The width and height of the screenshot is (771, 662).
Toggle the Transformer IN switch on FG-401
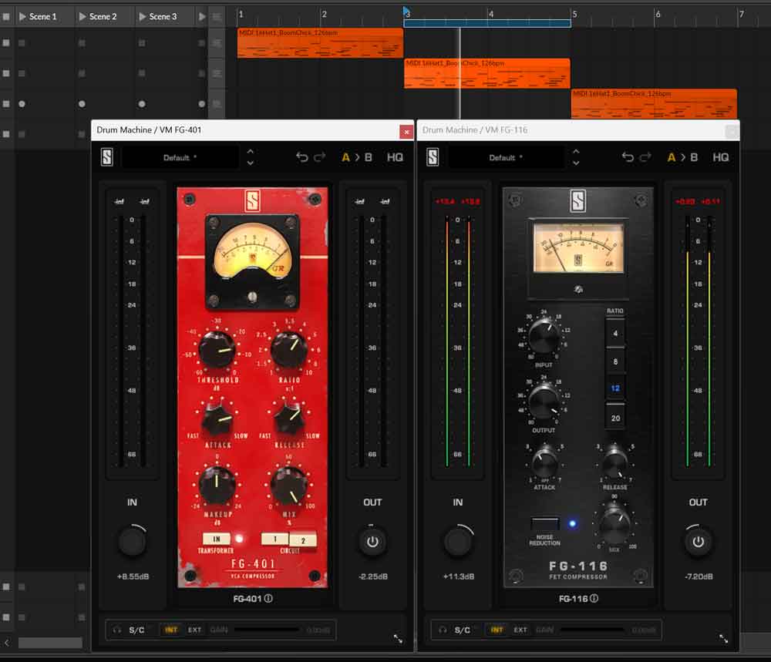click(x=217, y=539)
